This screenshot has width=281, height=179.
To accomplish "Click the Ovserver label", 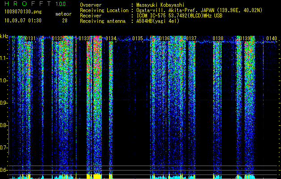I will (91, 5).
